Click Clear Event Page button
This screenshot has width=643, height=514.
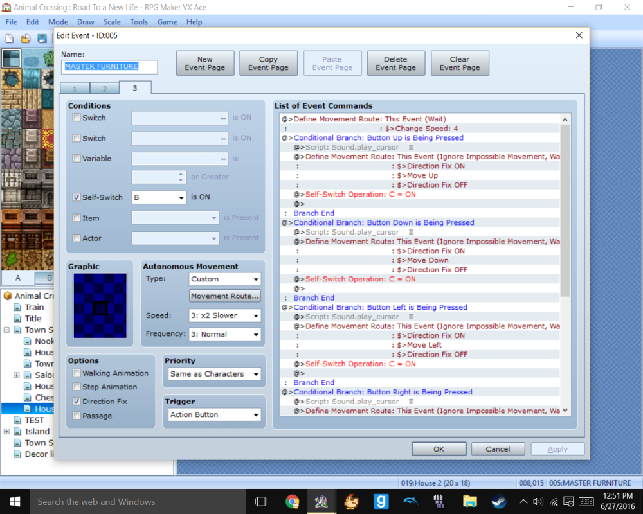(x=460, y=64)
